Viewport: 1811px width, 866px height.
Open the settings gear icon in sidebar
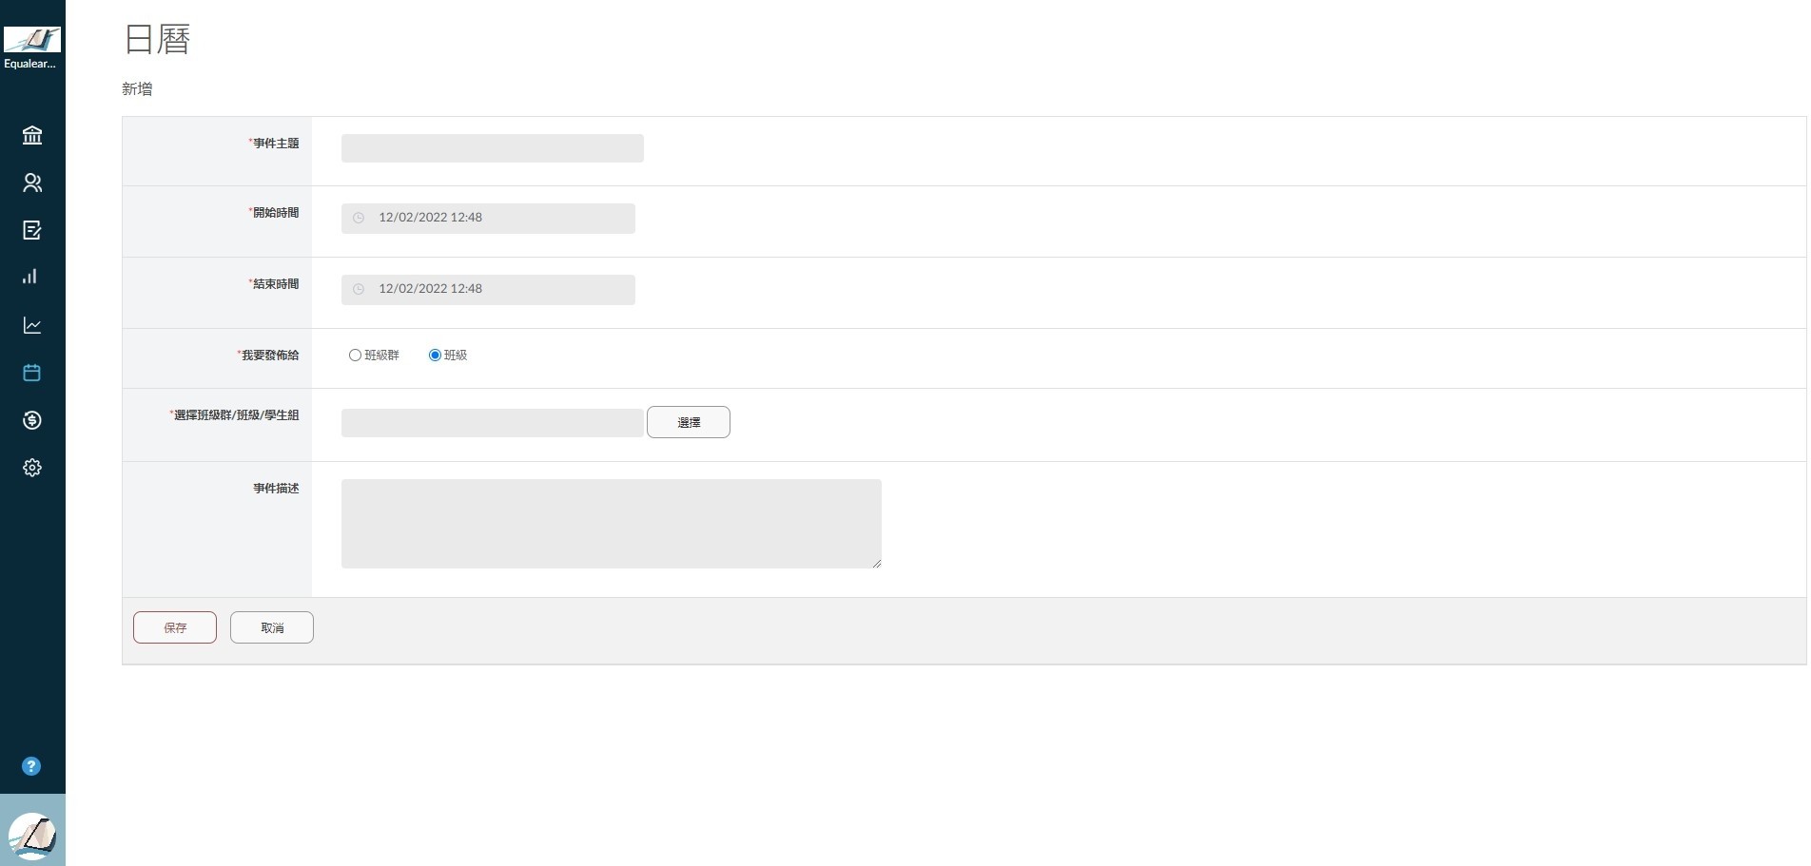click(32, 468)
